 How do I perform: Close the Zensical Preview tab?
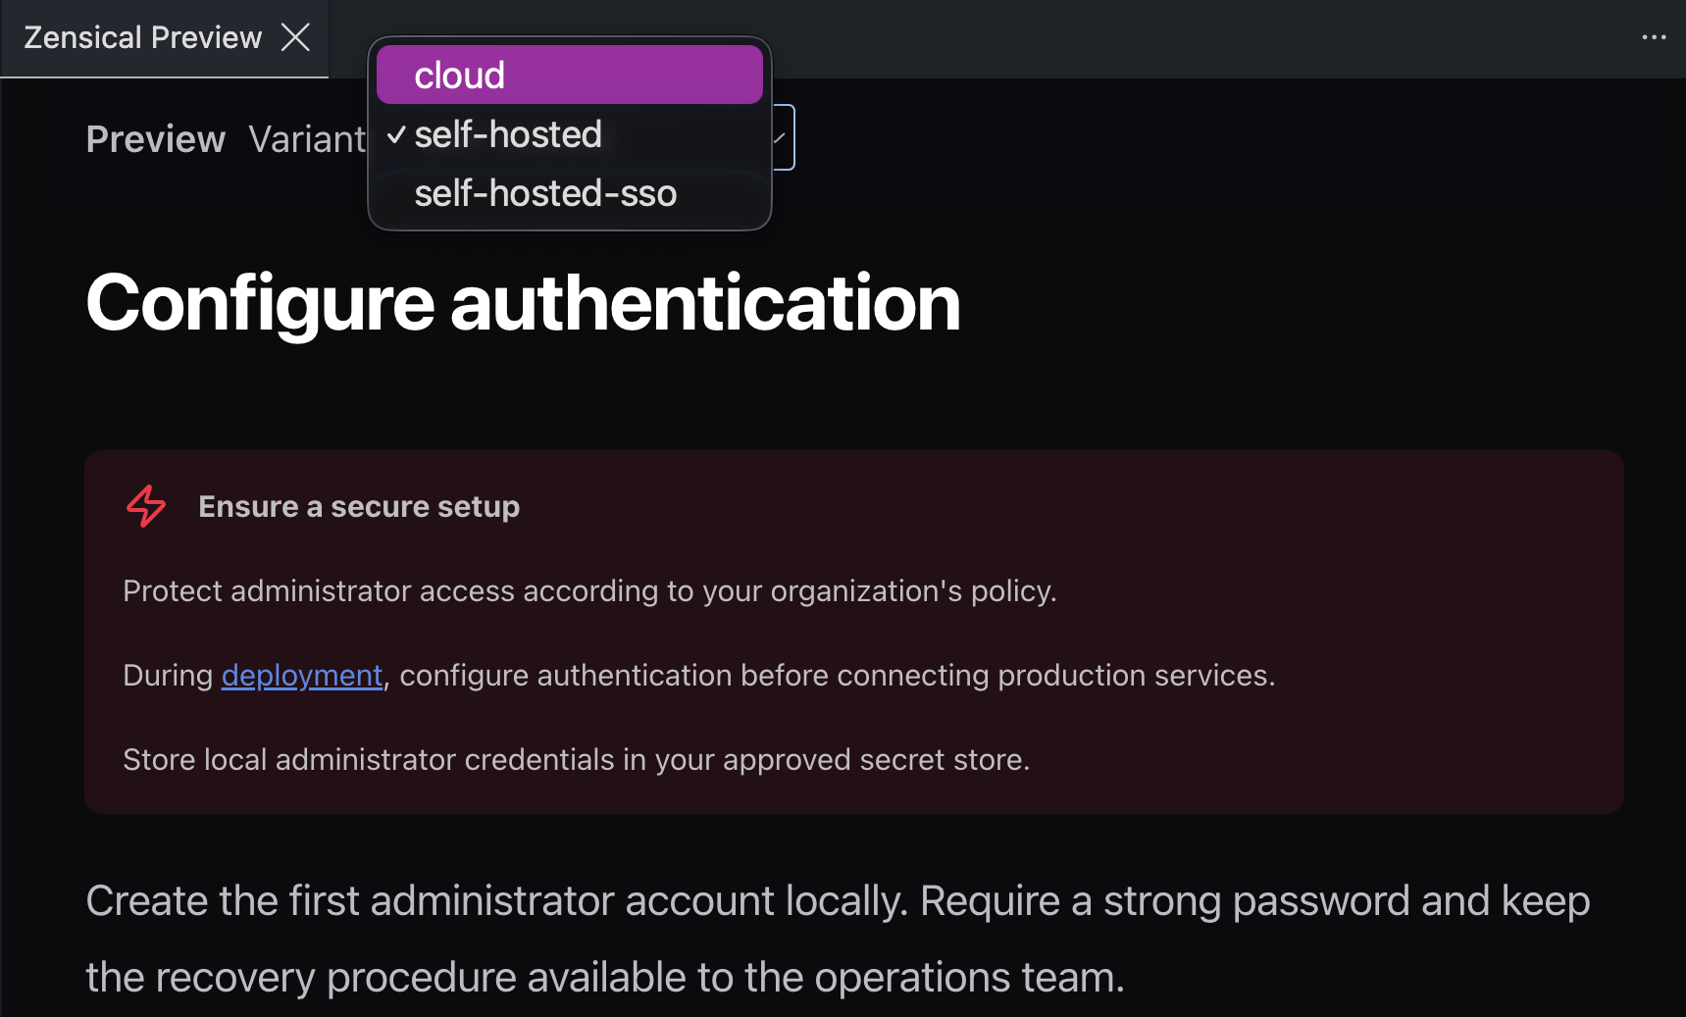click(x=295, y=37)
